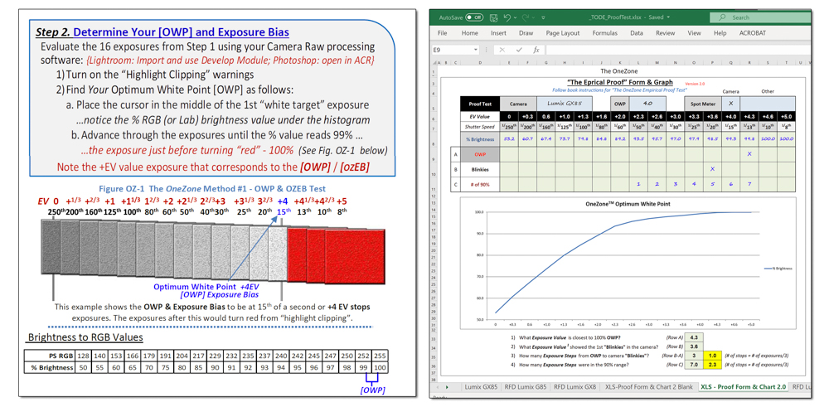Click the OWP row X mark cell
Screen dimensions: 829x407
[749, 154]
